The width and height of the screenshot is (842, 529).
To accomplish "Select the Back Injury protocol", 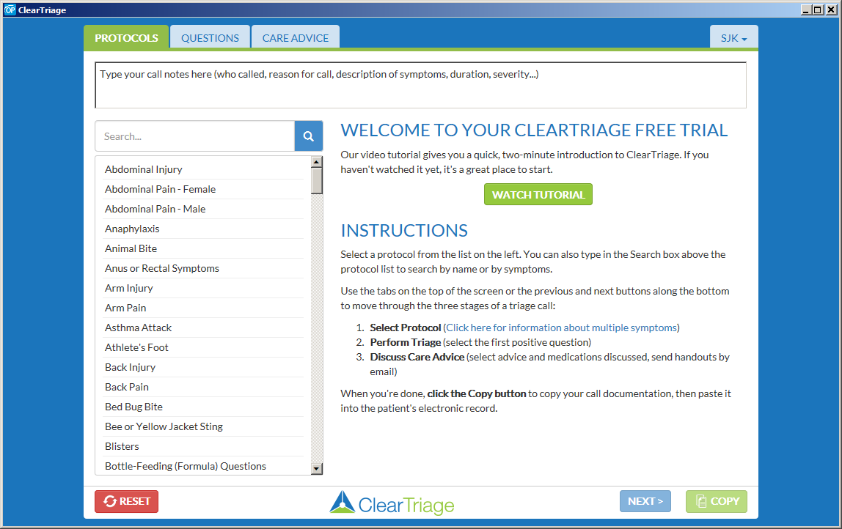I will (204, 368).
